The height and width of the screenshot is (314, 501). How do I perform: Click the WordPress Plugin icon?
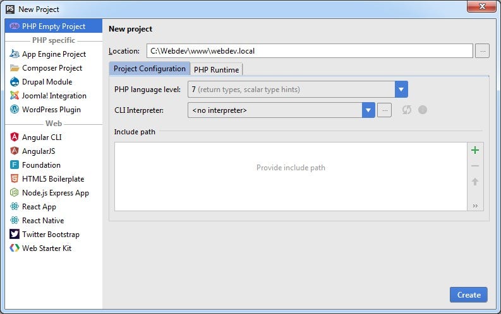click(x=15, y=109)
